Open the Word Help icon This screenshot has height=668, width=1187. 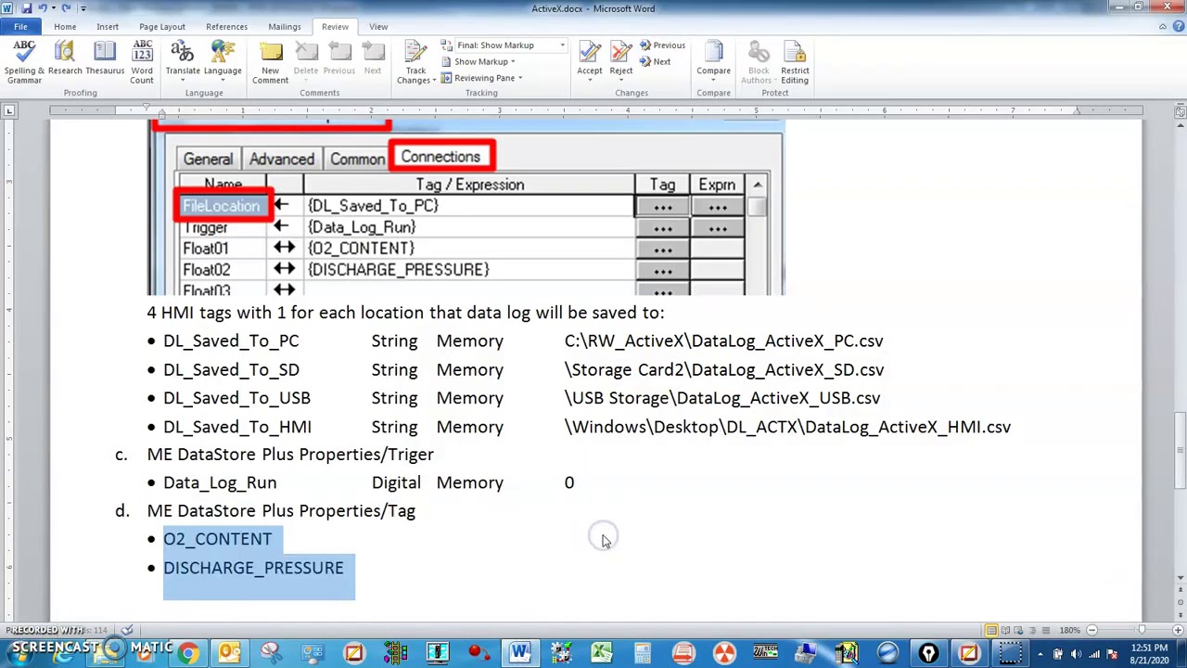[x=1178, y=26]
